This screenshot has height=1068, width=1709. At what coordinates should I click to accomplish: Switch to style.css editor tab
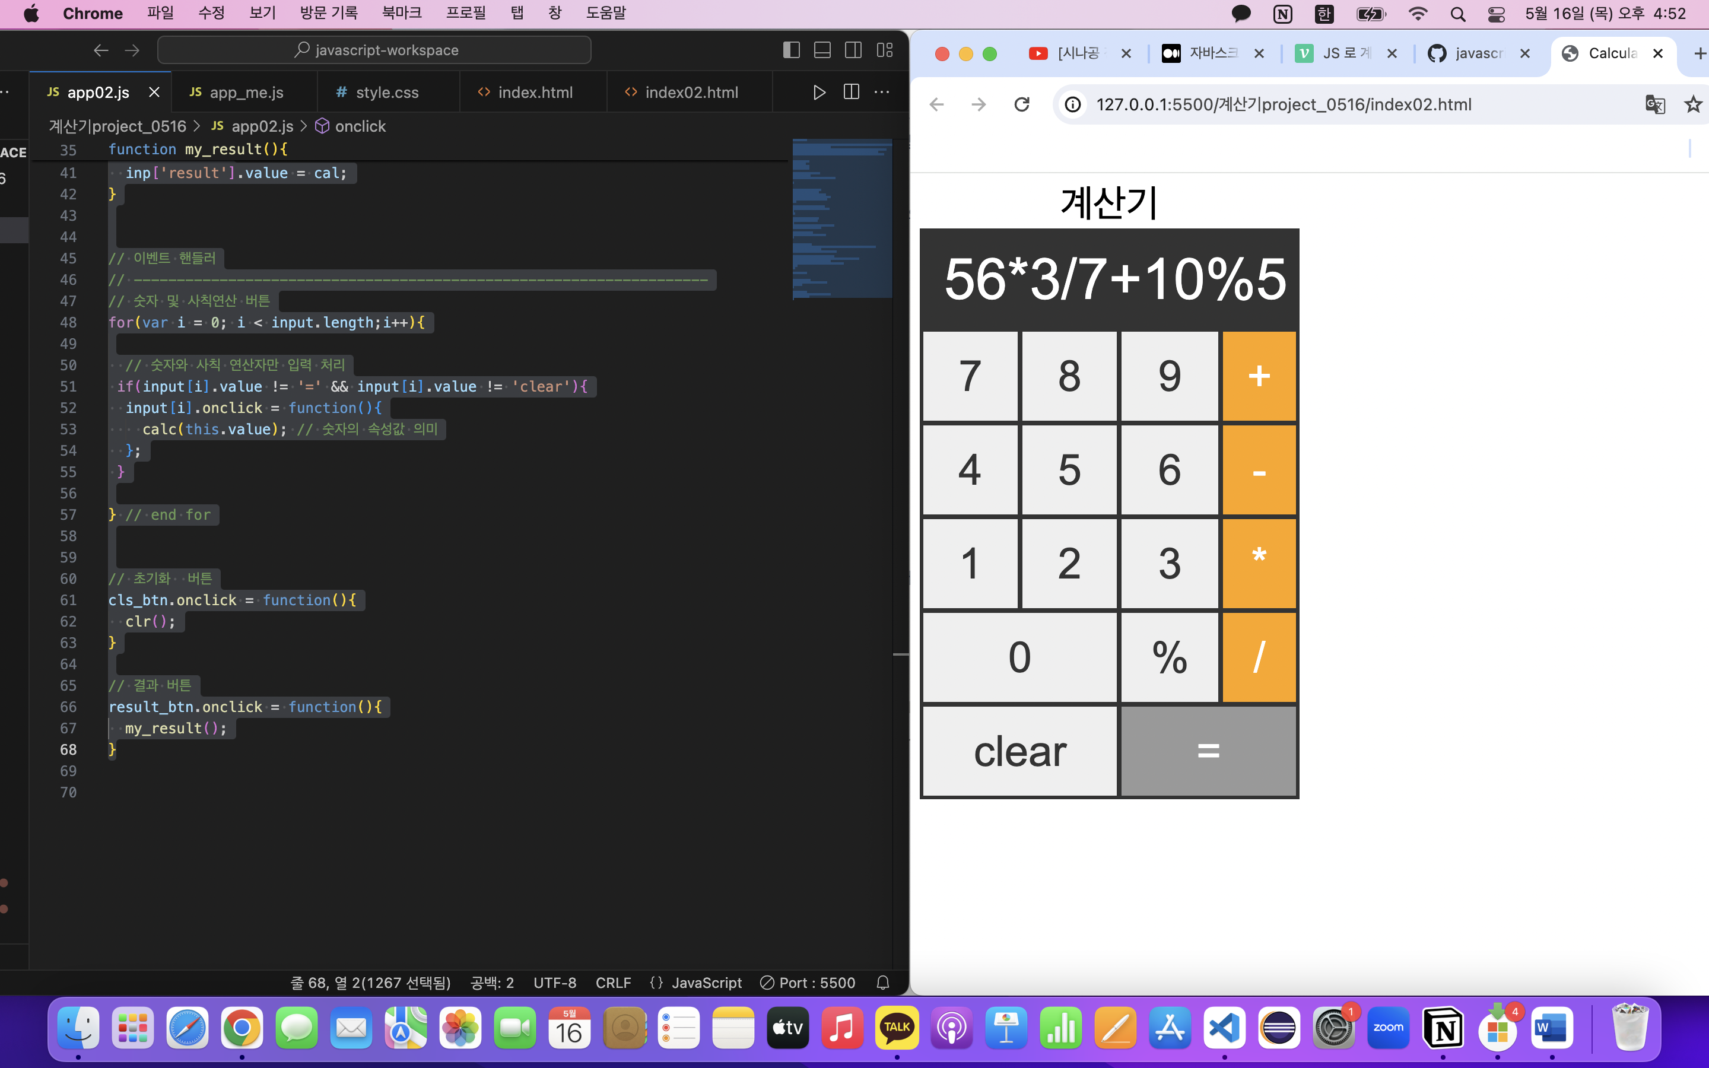[386, 93]
